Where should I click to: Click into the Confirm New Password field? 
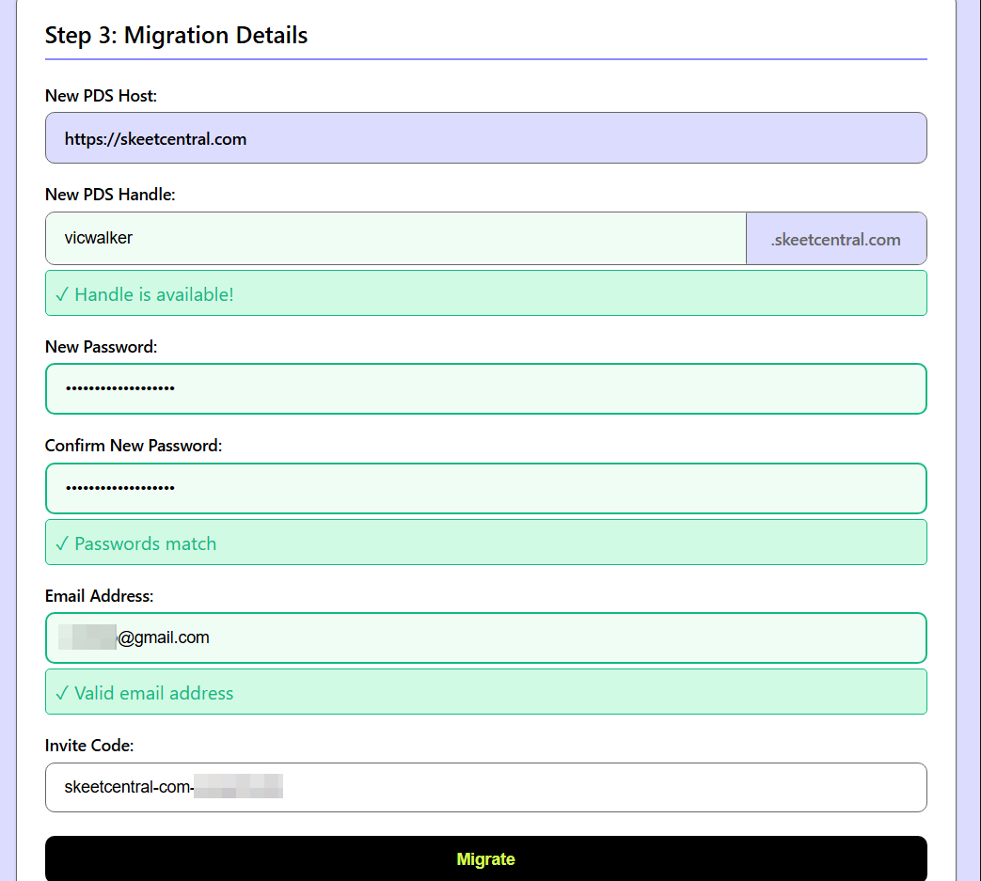point(485,488)
